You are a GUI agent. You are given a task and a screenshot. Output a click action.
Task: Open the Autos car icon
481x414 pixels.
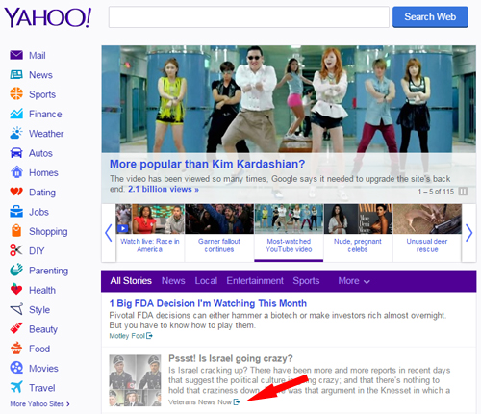click(16, 153)
